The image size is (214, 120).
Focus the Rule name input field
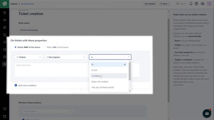tap(53, 30)
